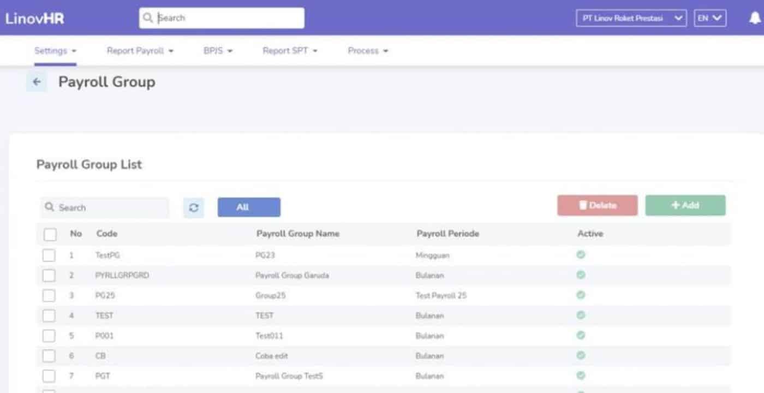This screenshot has height=393, width=764.
Task: Click the active status icon for PGT
Action: pyautogui.click(x=581, y=376)
